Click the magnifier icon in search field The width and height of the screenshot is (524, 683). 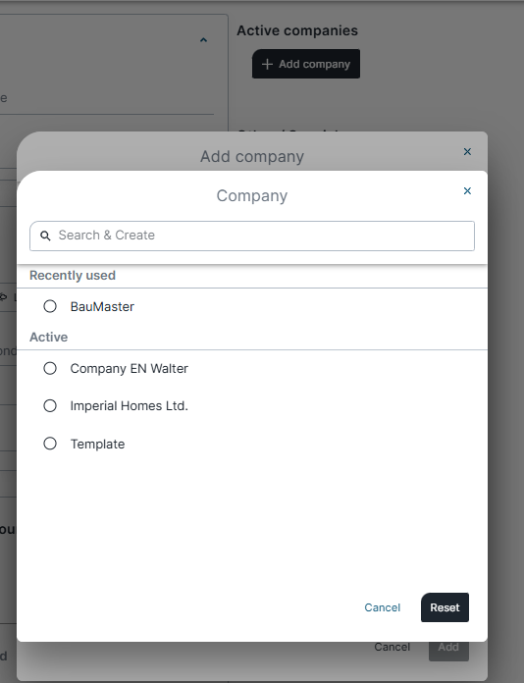(45, 236)
